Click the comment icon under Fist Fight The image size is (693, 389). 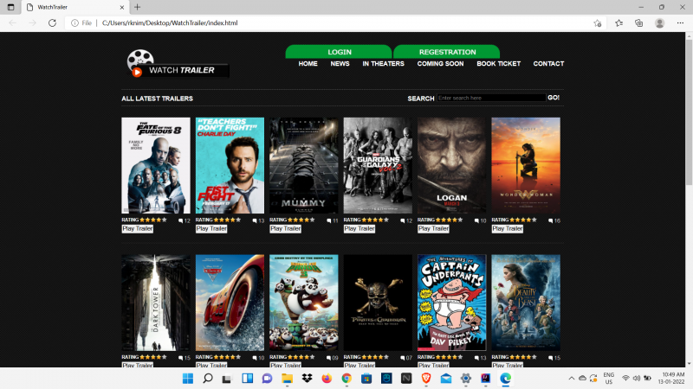click(255, 220)
